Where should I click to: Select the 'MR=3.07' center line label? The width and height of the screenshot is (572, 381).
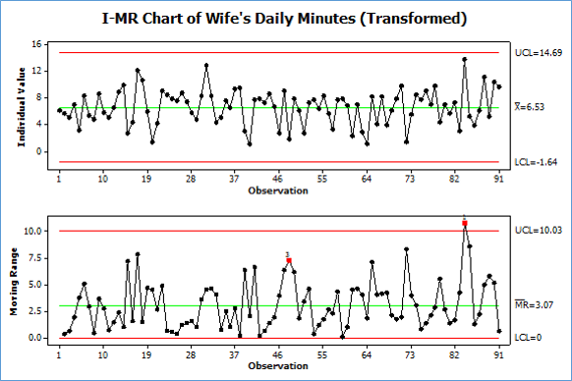tap(534, 304)
